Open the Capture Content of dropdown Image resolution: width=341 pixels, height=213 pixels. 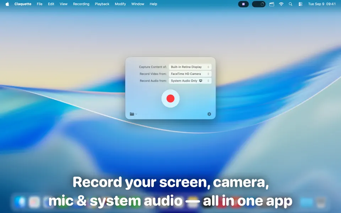point(190,67)
